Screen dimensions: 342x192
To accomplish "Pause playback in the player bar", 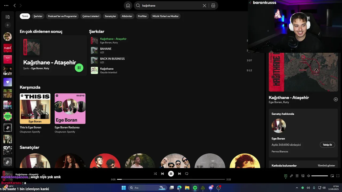I will click(x=171, y=174).
